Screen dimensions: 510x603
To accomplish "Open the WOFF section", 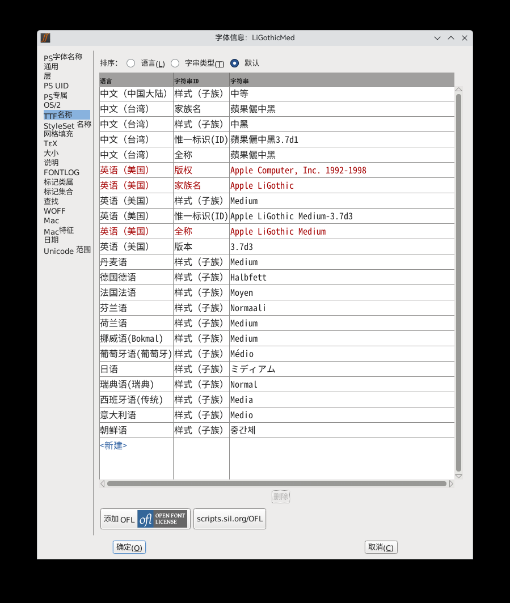I will coord(54,211).
